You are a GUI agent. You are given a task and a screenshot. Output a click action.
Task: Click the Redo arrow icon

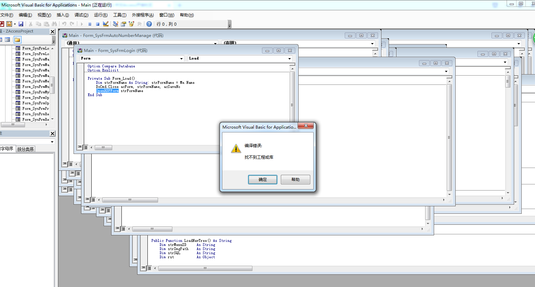[x=72, y=24]
